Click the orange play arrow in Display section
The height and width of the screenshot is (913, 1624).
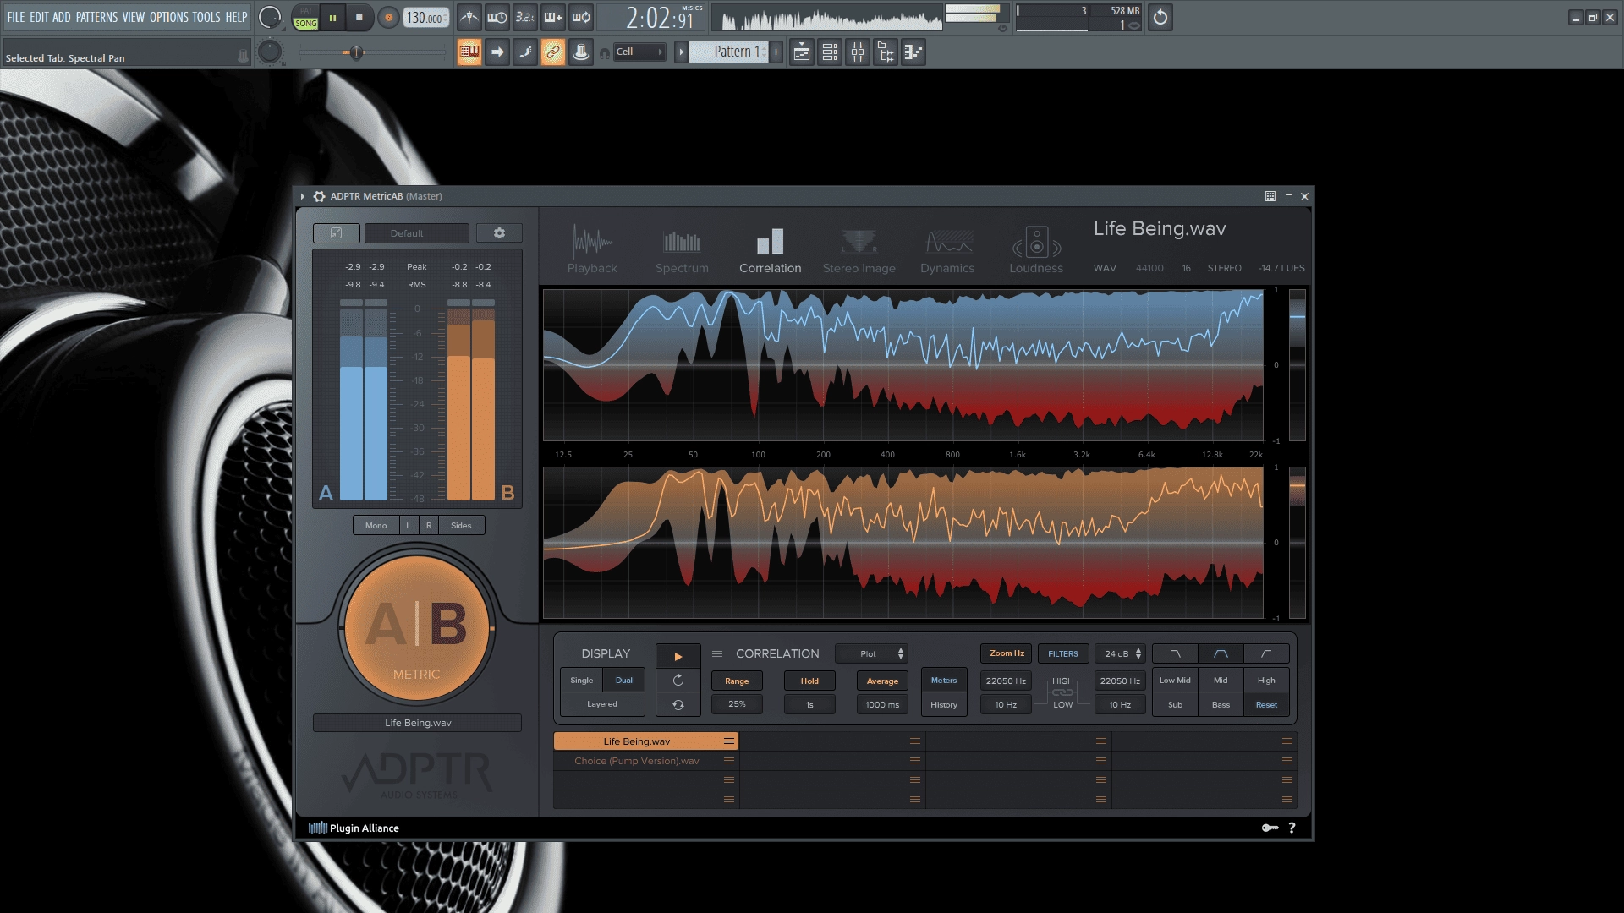point(678,656)
